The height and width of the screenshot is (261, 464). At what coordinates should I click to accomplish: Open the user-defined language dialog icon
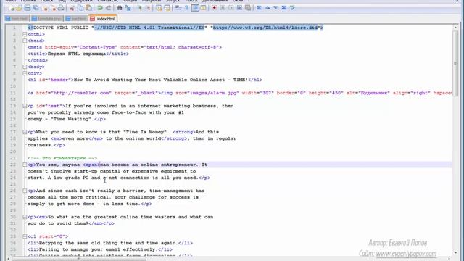[203, 8]
